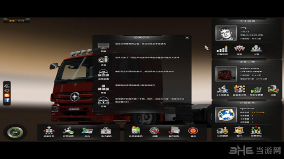Open Keyboard bindings keys icon
This screenshot has height=159, width=284.
click(x=103, y=88)
